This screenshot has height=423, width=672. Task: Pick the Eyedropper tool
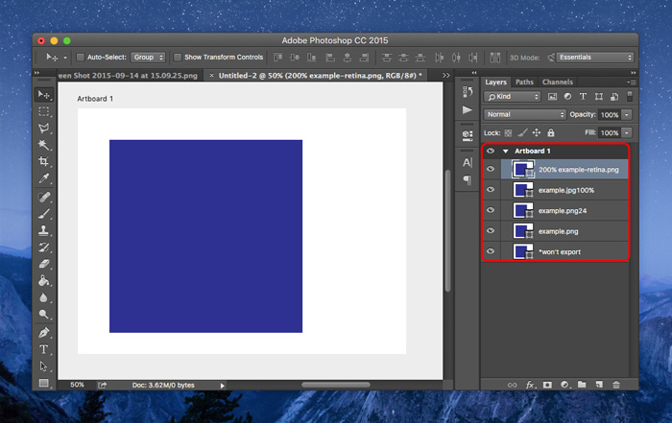(44, 178)
